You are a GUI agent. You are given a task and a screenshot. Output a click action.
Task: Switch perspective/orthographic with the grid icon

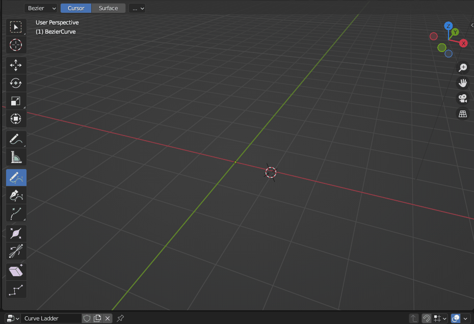pos(463,114)
